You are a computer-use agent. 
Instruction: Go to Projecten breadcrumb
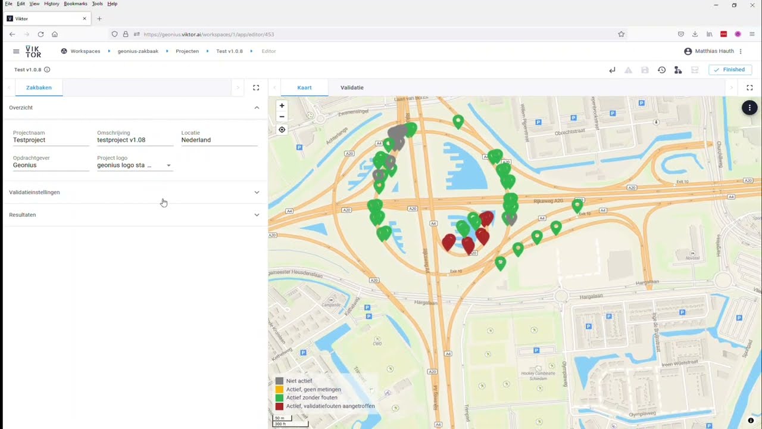[187, 51]
